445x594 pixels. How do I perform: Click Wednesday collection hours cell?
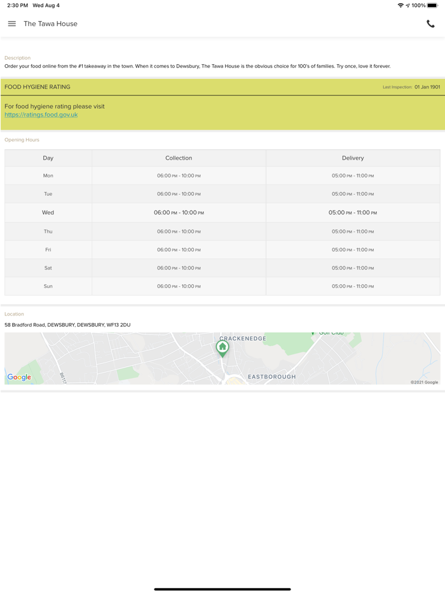tap(179, 212)
